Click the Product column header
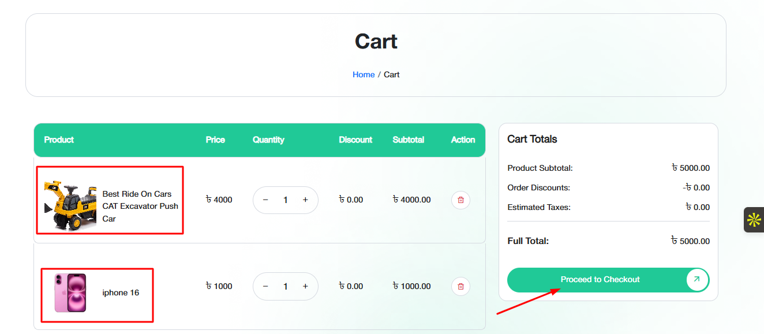764x334 pixels. point(59,140)
